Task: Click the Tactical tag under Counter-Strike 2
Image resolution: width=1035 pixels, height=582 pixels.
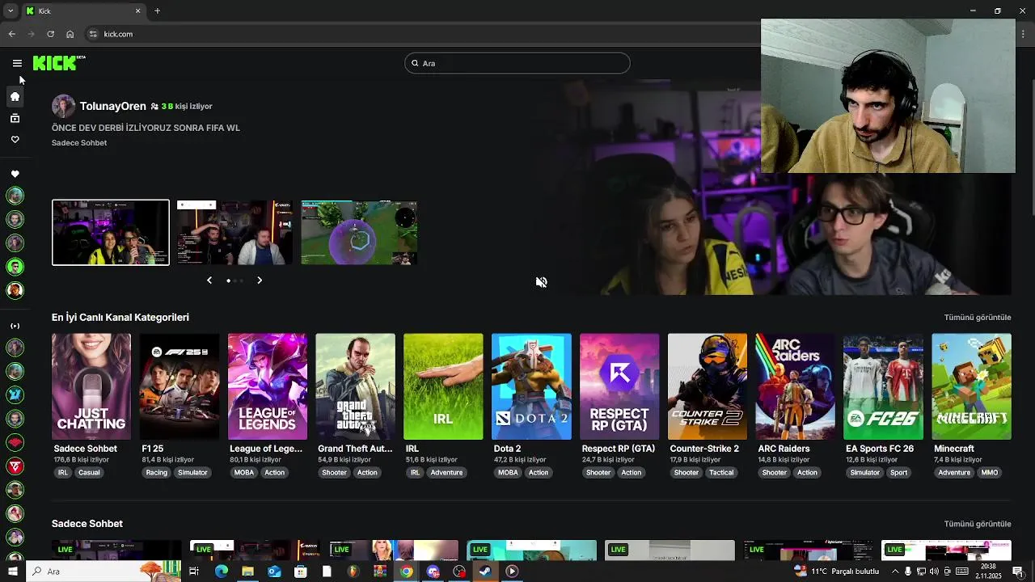Action: [721, 473]
